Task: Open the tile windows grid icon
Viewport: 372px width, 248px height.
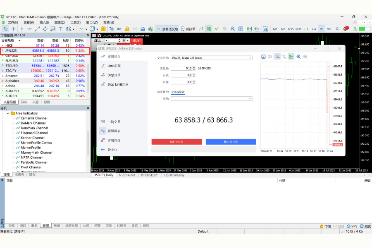Action: (241, 29)
